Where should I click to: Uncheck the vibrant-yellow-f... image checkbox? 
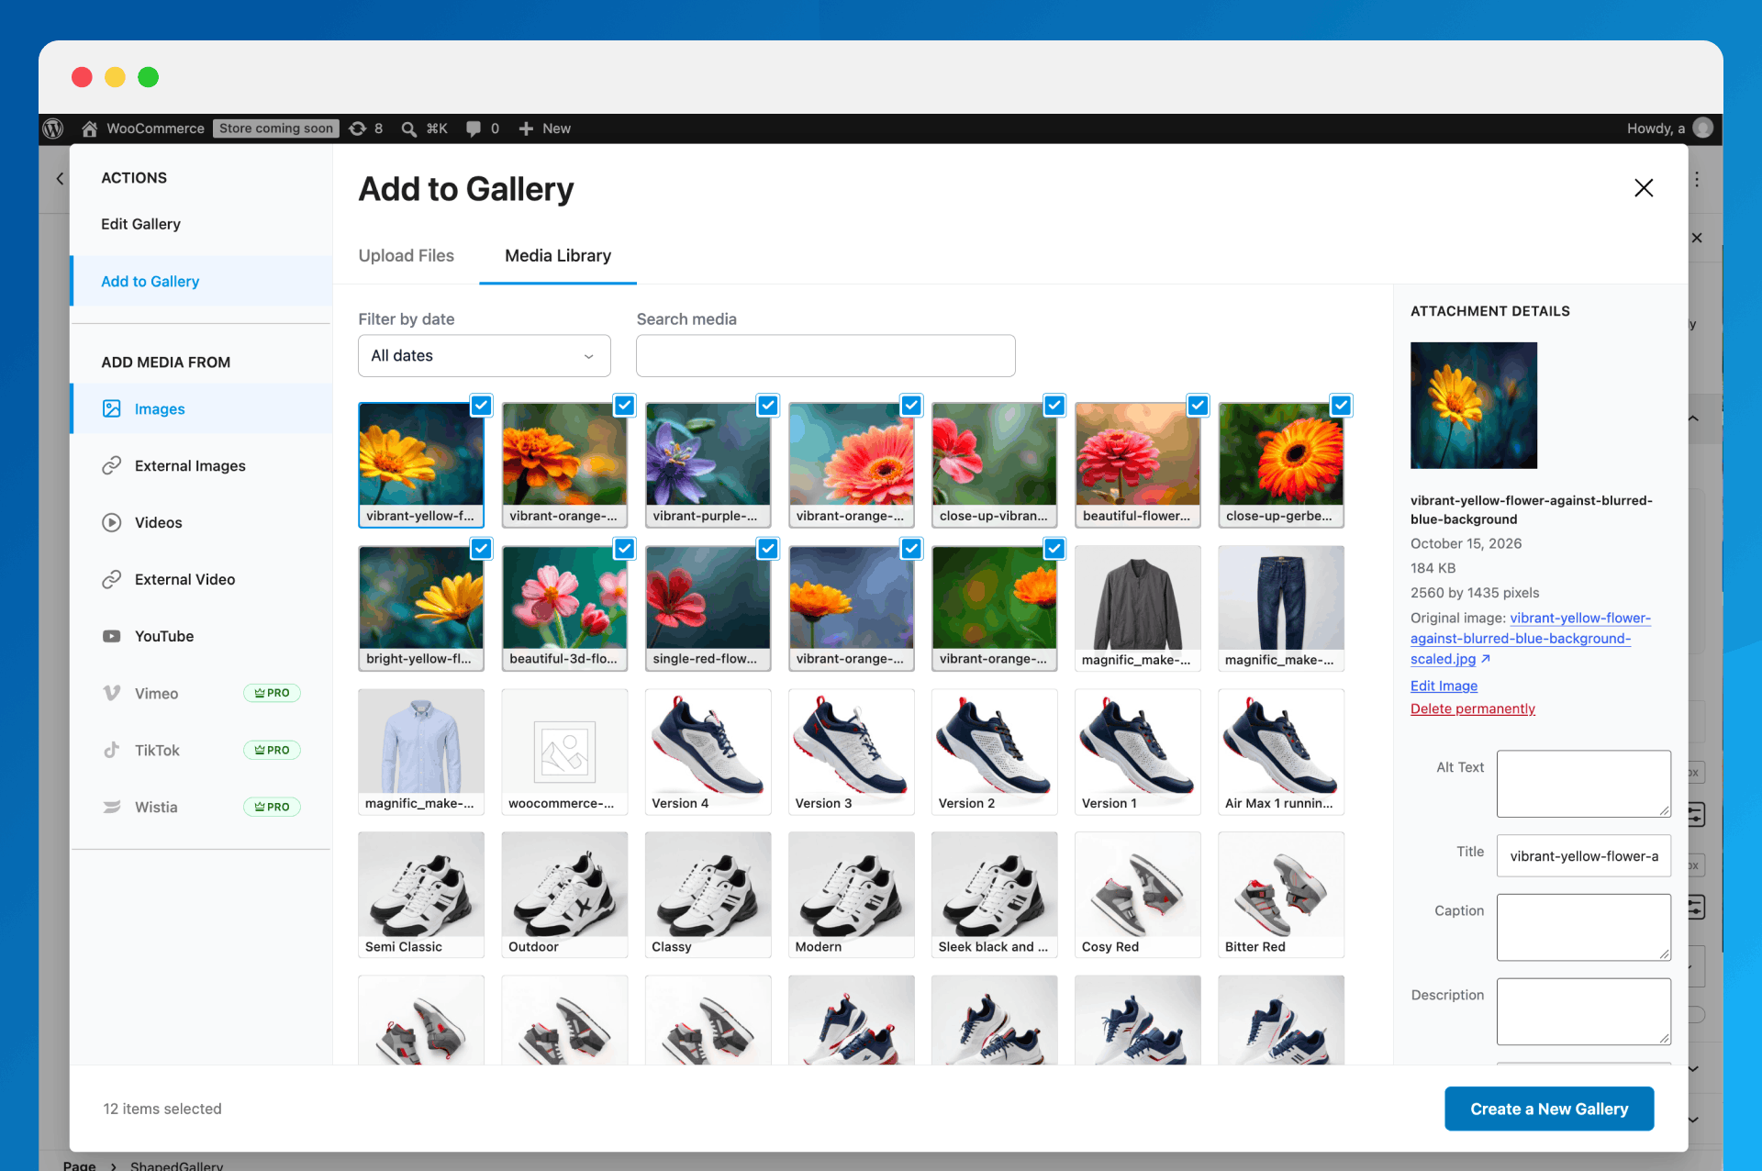point(481,406)
